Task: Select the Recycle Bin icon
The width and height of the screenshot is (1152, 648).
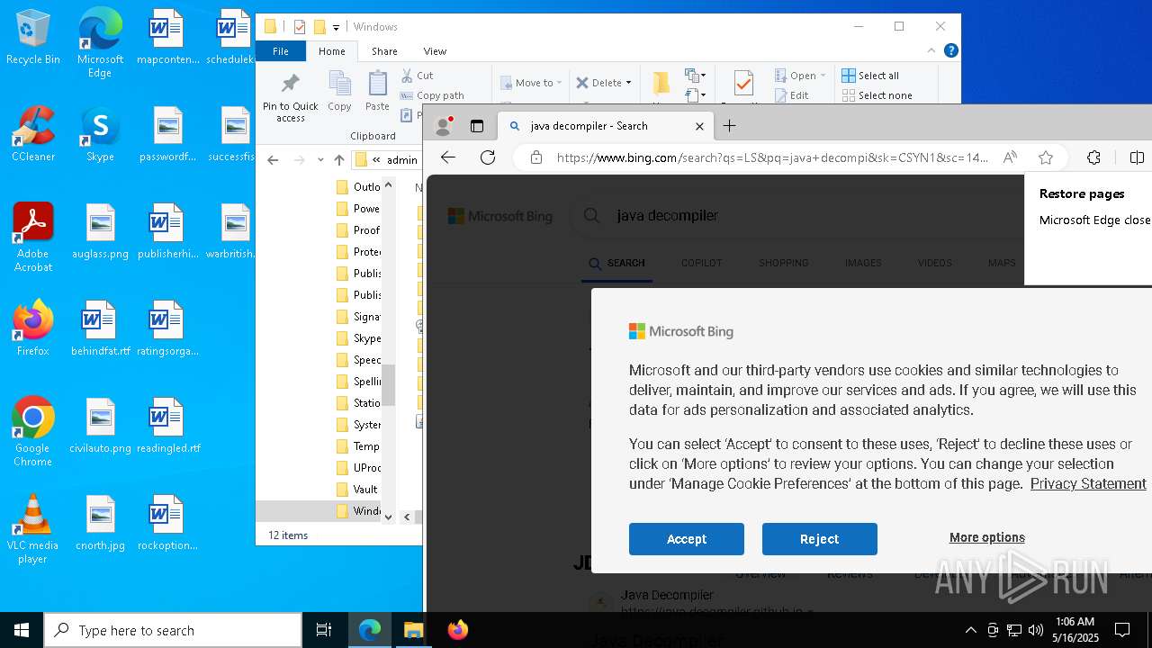Action: [33, 37]
